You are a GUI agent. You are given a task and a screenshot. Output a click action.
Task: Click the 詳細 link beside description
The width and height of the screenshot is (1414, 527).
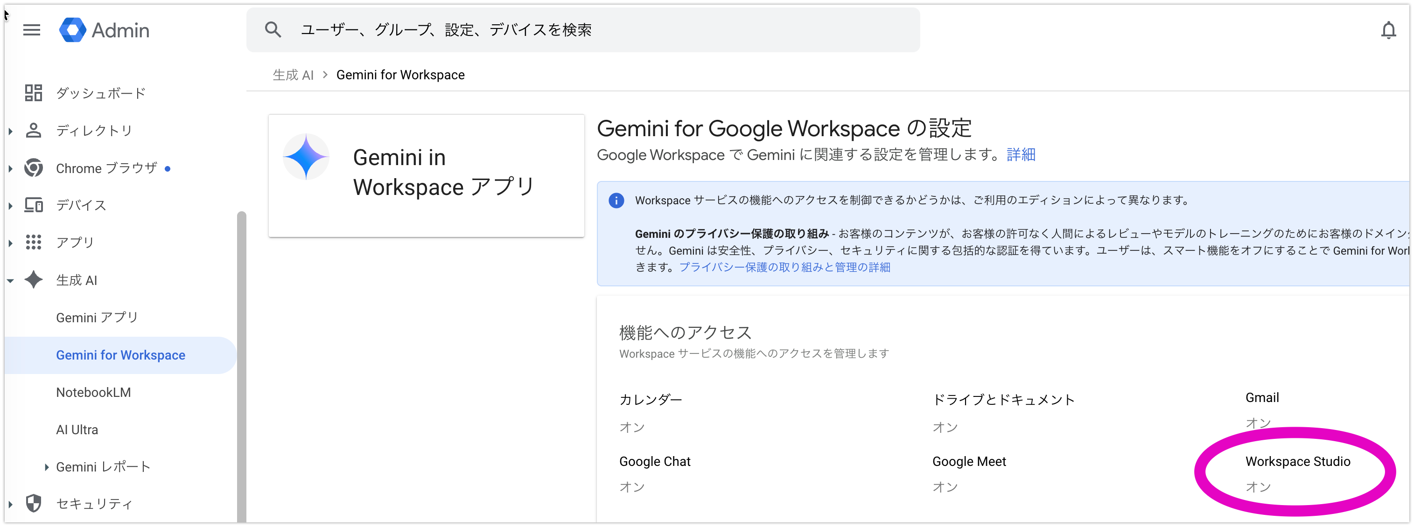pos(1021,155)
